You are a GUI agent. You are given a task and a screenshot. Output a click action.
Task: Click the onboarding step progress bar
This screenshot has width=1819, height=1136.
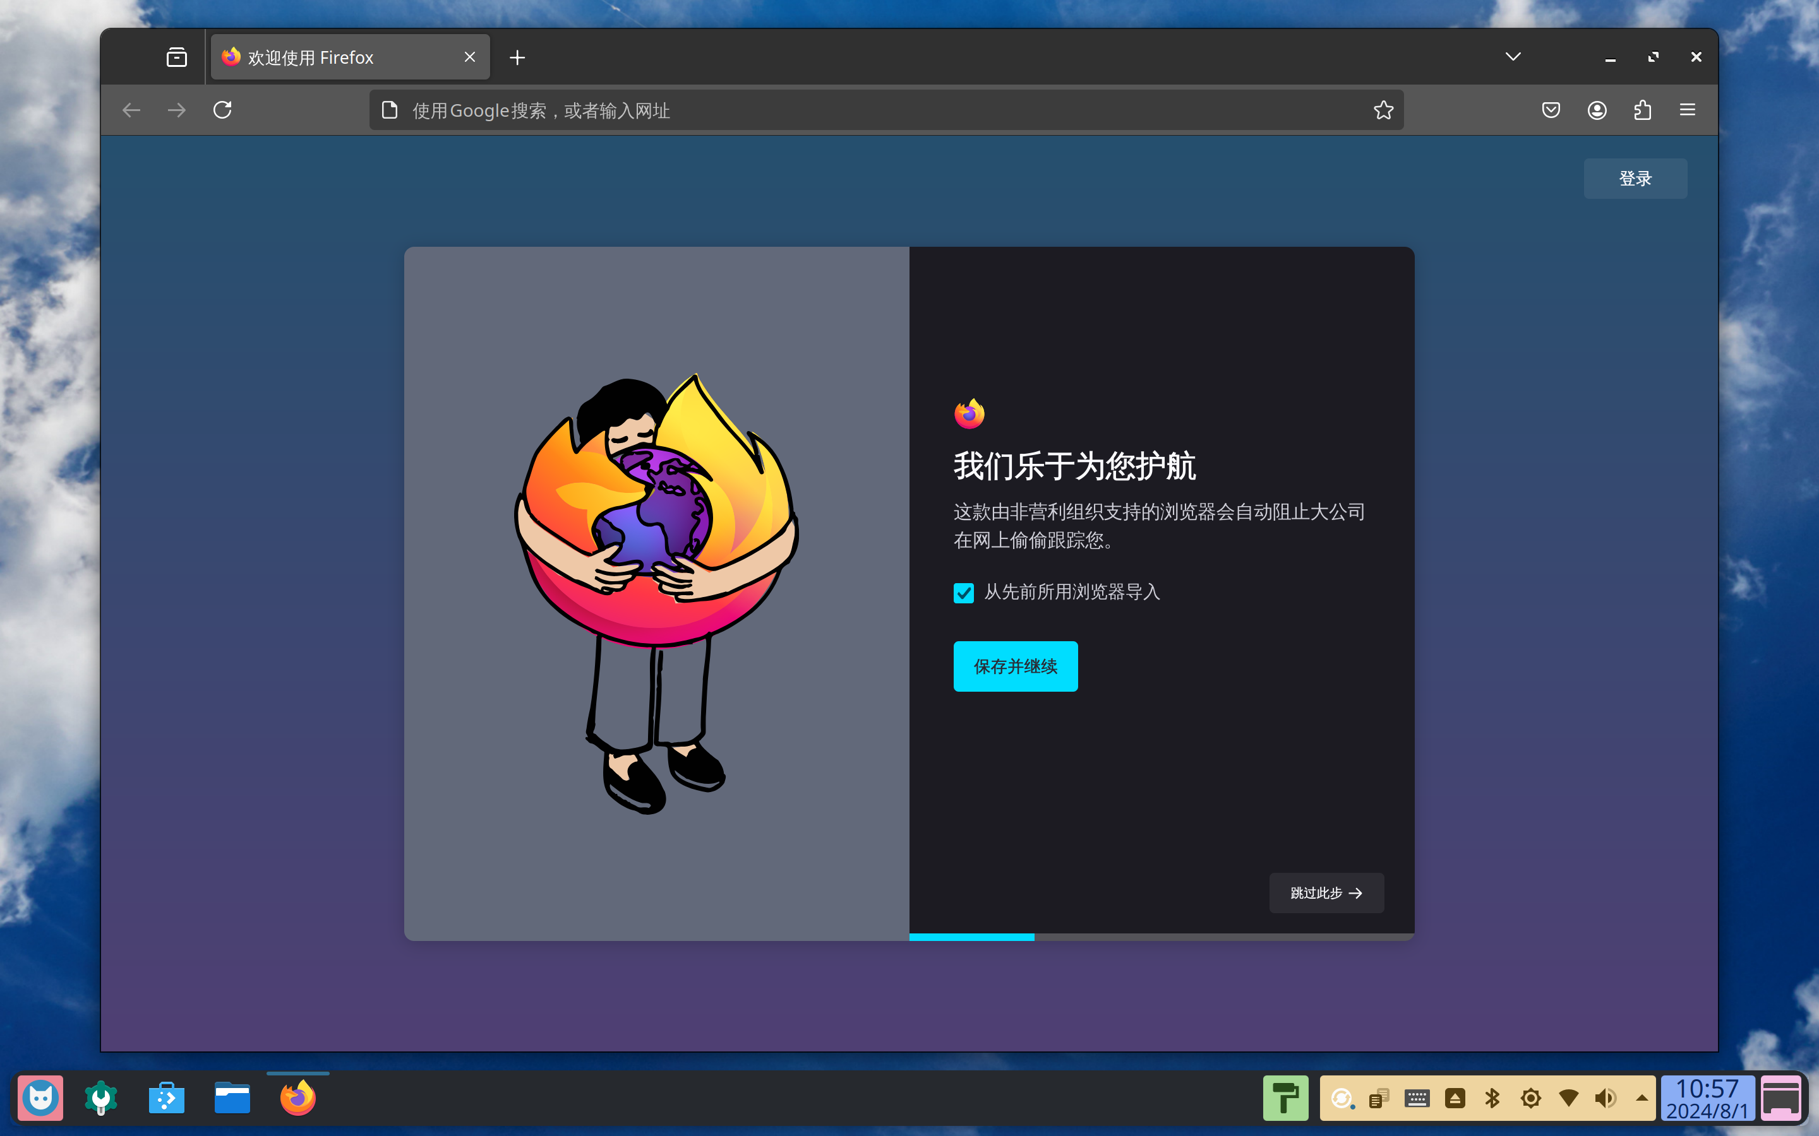[x=1162, y=937]
